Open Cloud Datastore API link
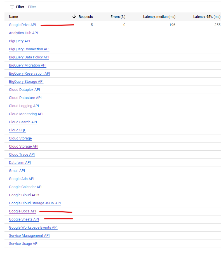Image resolution: width=221 pixels, height=256 pixels. (25, 98)
